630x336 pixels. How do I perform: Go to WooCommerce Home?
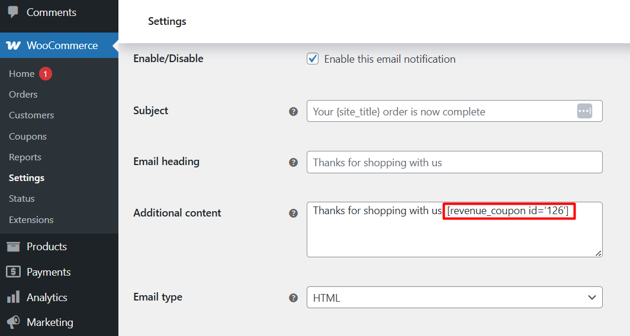[22, 74]
